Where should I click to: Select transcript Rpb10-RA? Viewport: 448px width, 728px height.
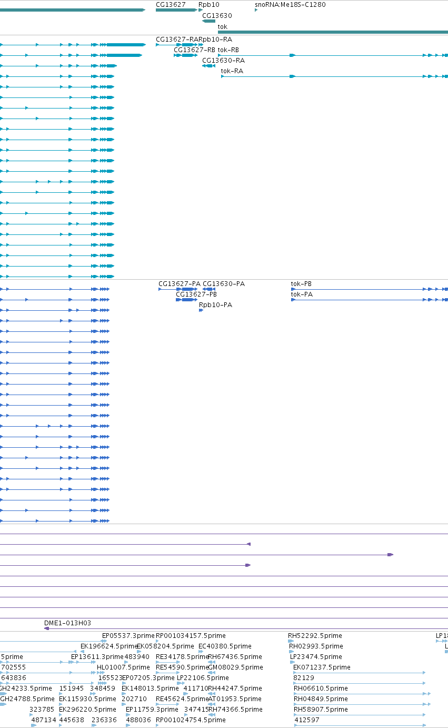click(x=216, y=39)
